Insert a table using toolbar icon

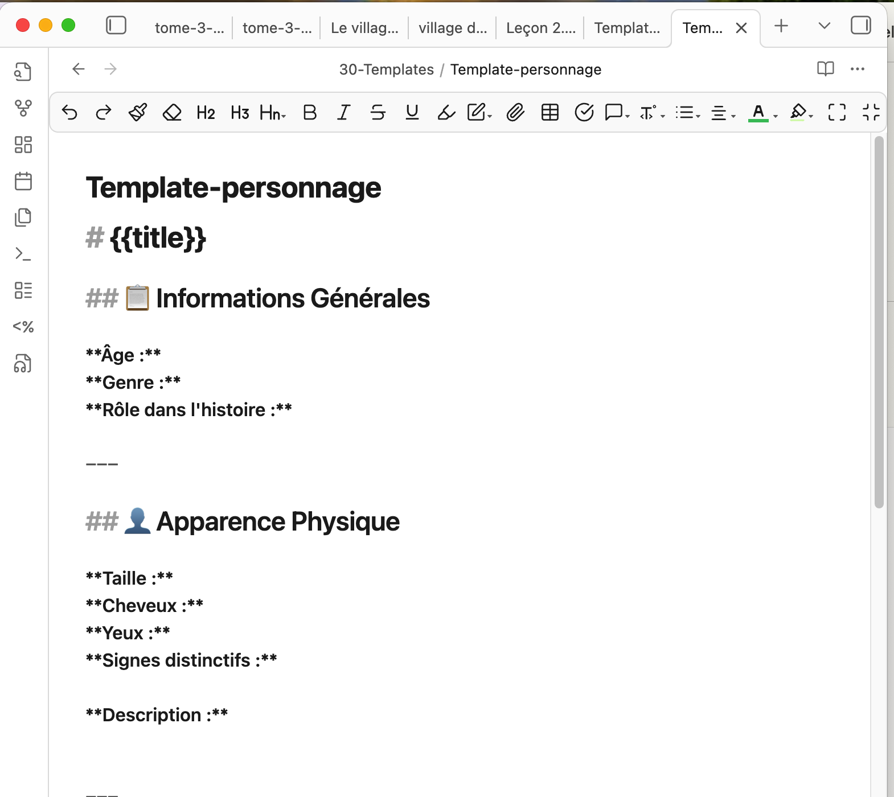tap(549, 113)
